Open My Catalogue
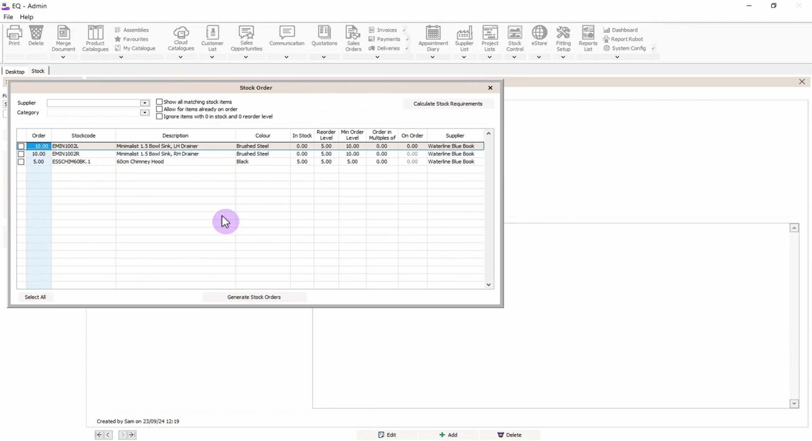Image resolution: width=812 pixels, height=441 pixels. coord(135,48)
